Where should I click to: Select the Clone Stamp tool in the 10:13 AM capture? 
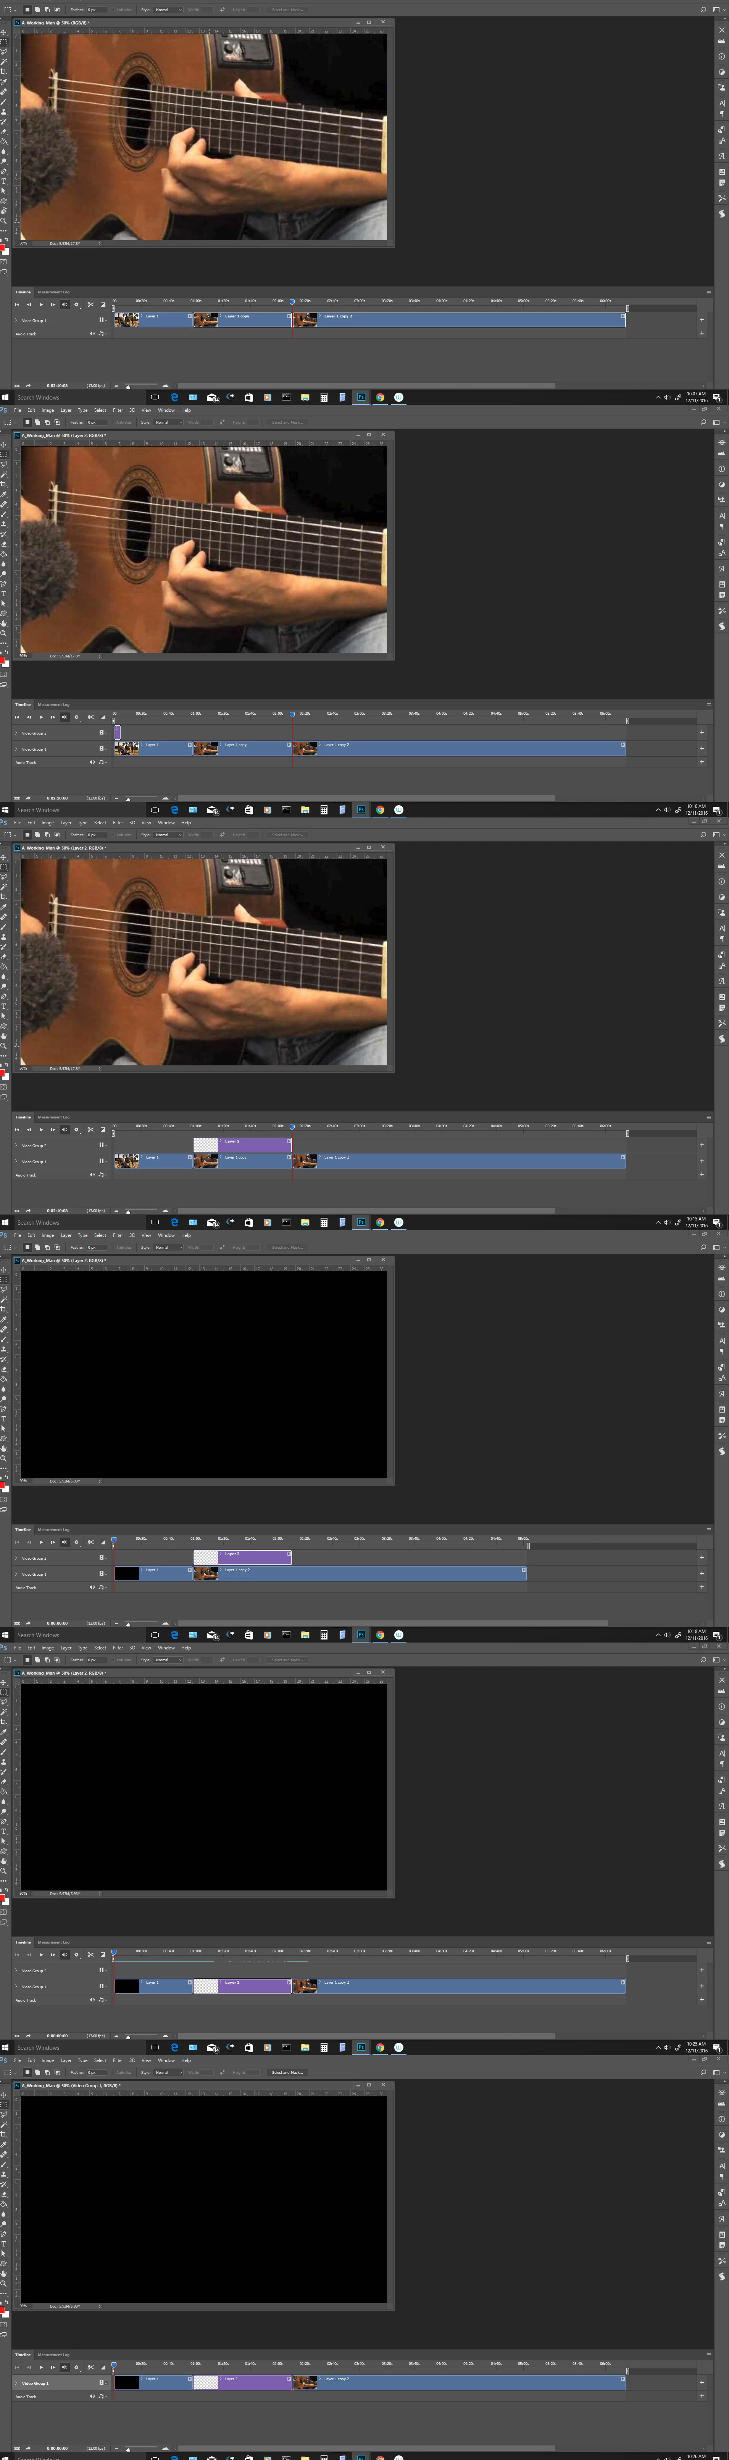click(x=5, y=937)
